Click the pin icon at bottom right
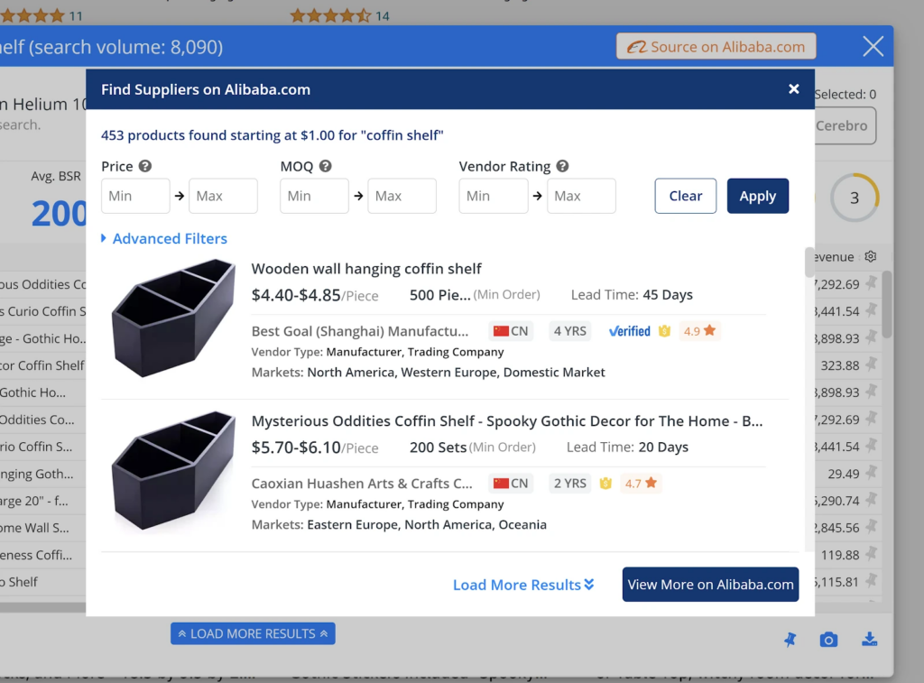The width and height of the screenshot is (924, 683). [x=790, y=639]
